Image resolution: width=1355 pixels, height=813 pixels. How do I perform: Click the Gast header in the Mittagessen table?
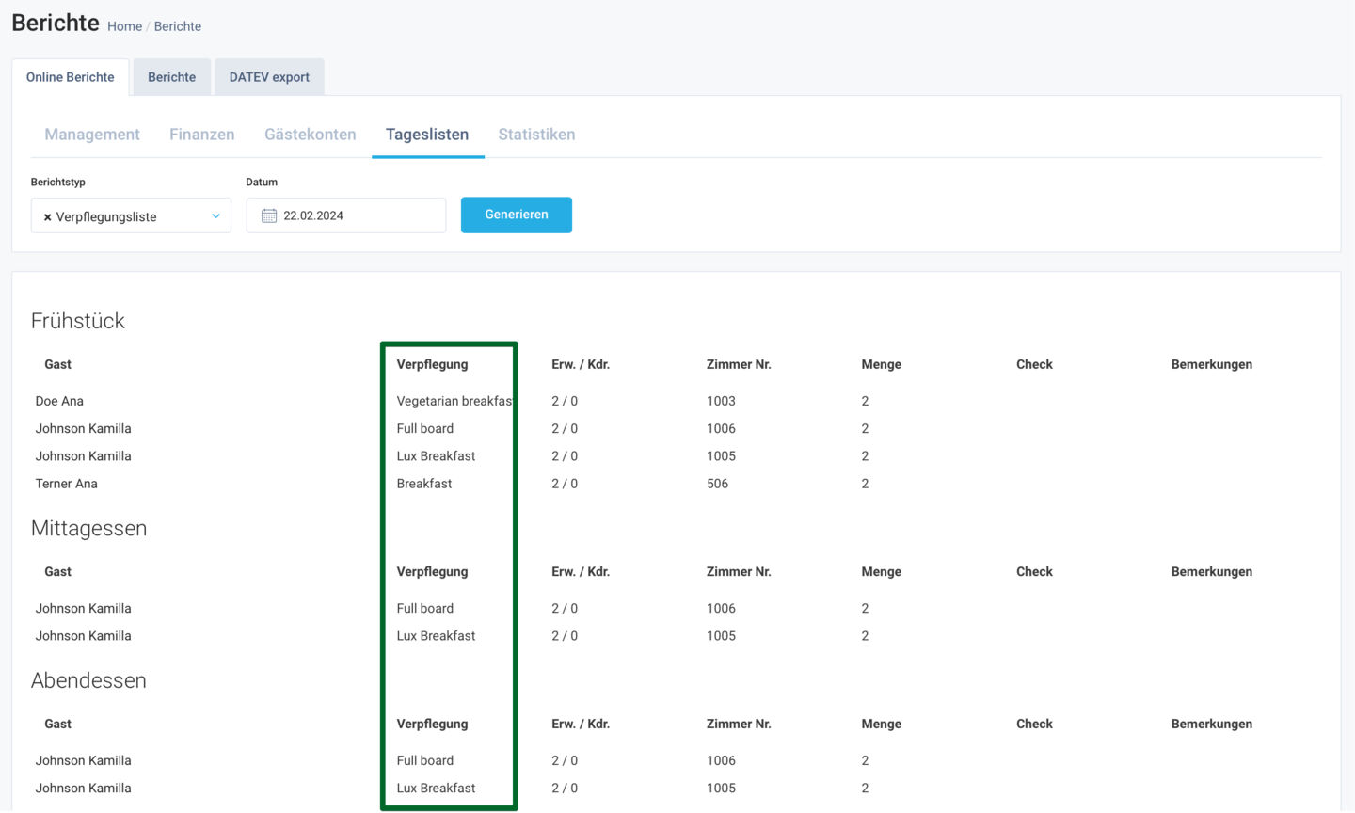[x=57, y=572]
